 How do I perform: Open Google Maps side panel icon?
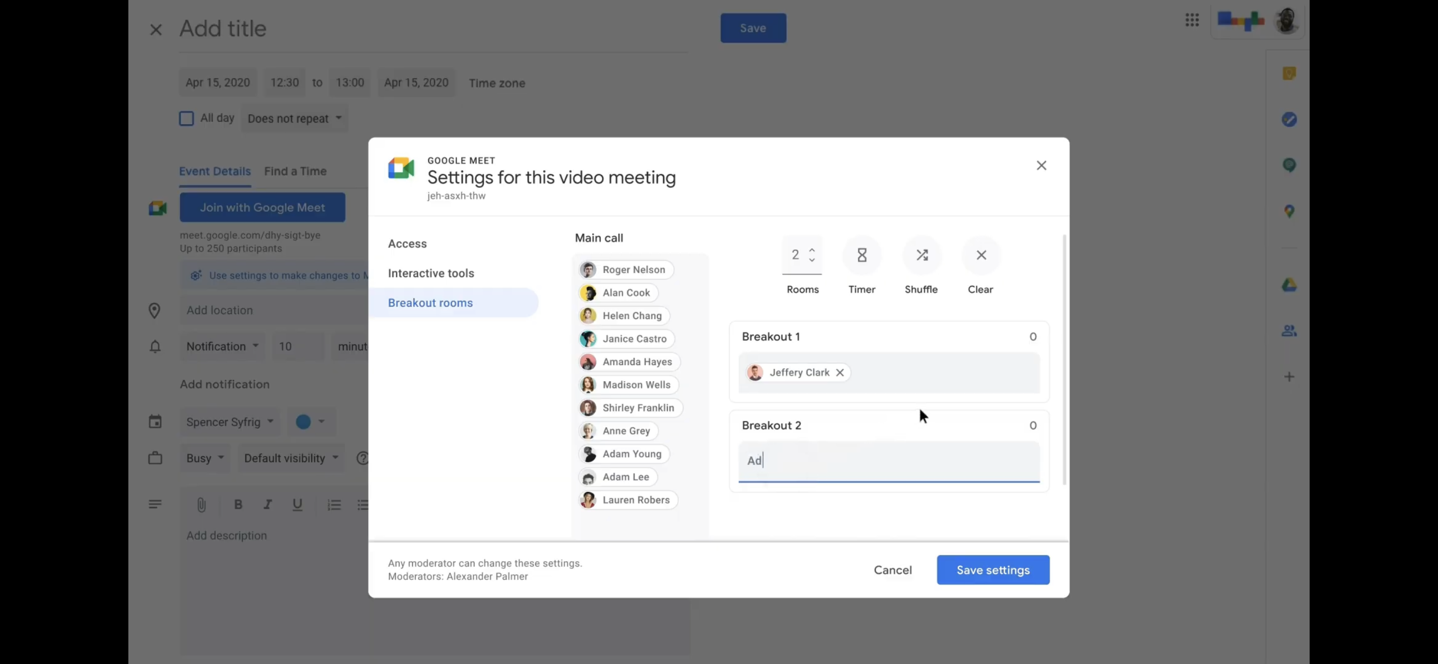(x=1288, y=211)
